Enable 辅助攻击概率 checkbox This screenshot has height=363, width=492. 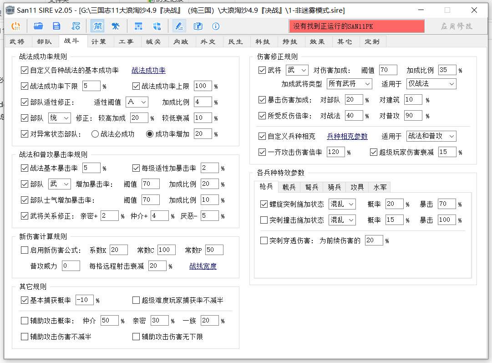pos(25,321)
